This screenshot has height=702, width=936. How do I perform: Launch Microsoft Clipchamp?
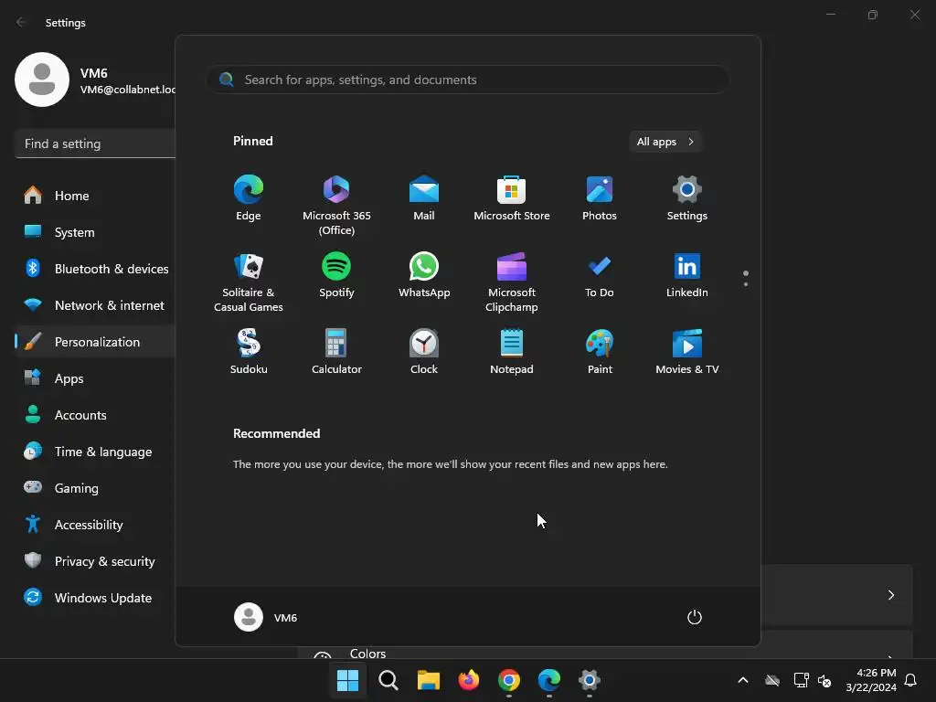(512, 282)
